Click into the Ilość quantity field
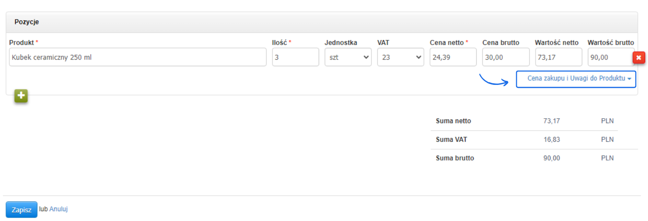Screen dimensions: 648x221 (295, 57)
